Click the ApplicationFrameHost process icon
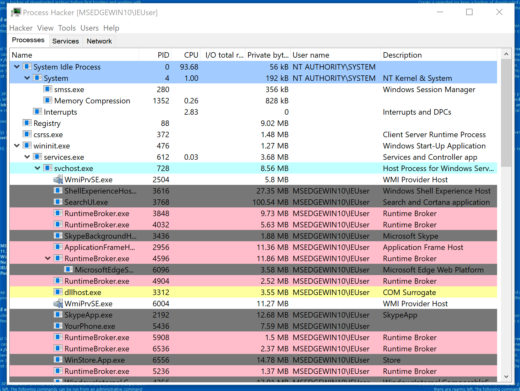 tap(58, 247)
